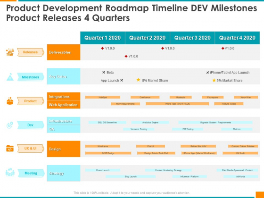
Task: Click the Product box icon
Action: [10, 101]
